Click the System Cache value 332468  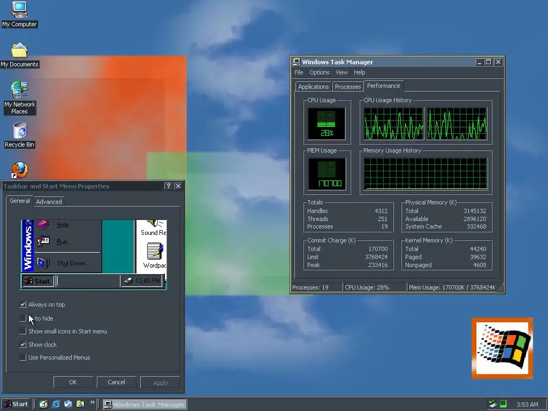pyautogui.click(x=476, y=226)
